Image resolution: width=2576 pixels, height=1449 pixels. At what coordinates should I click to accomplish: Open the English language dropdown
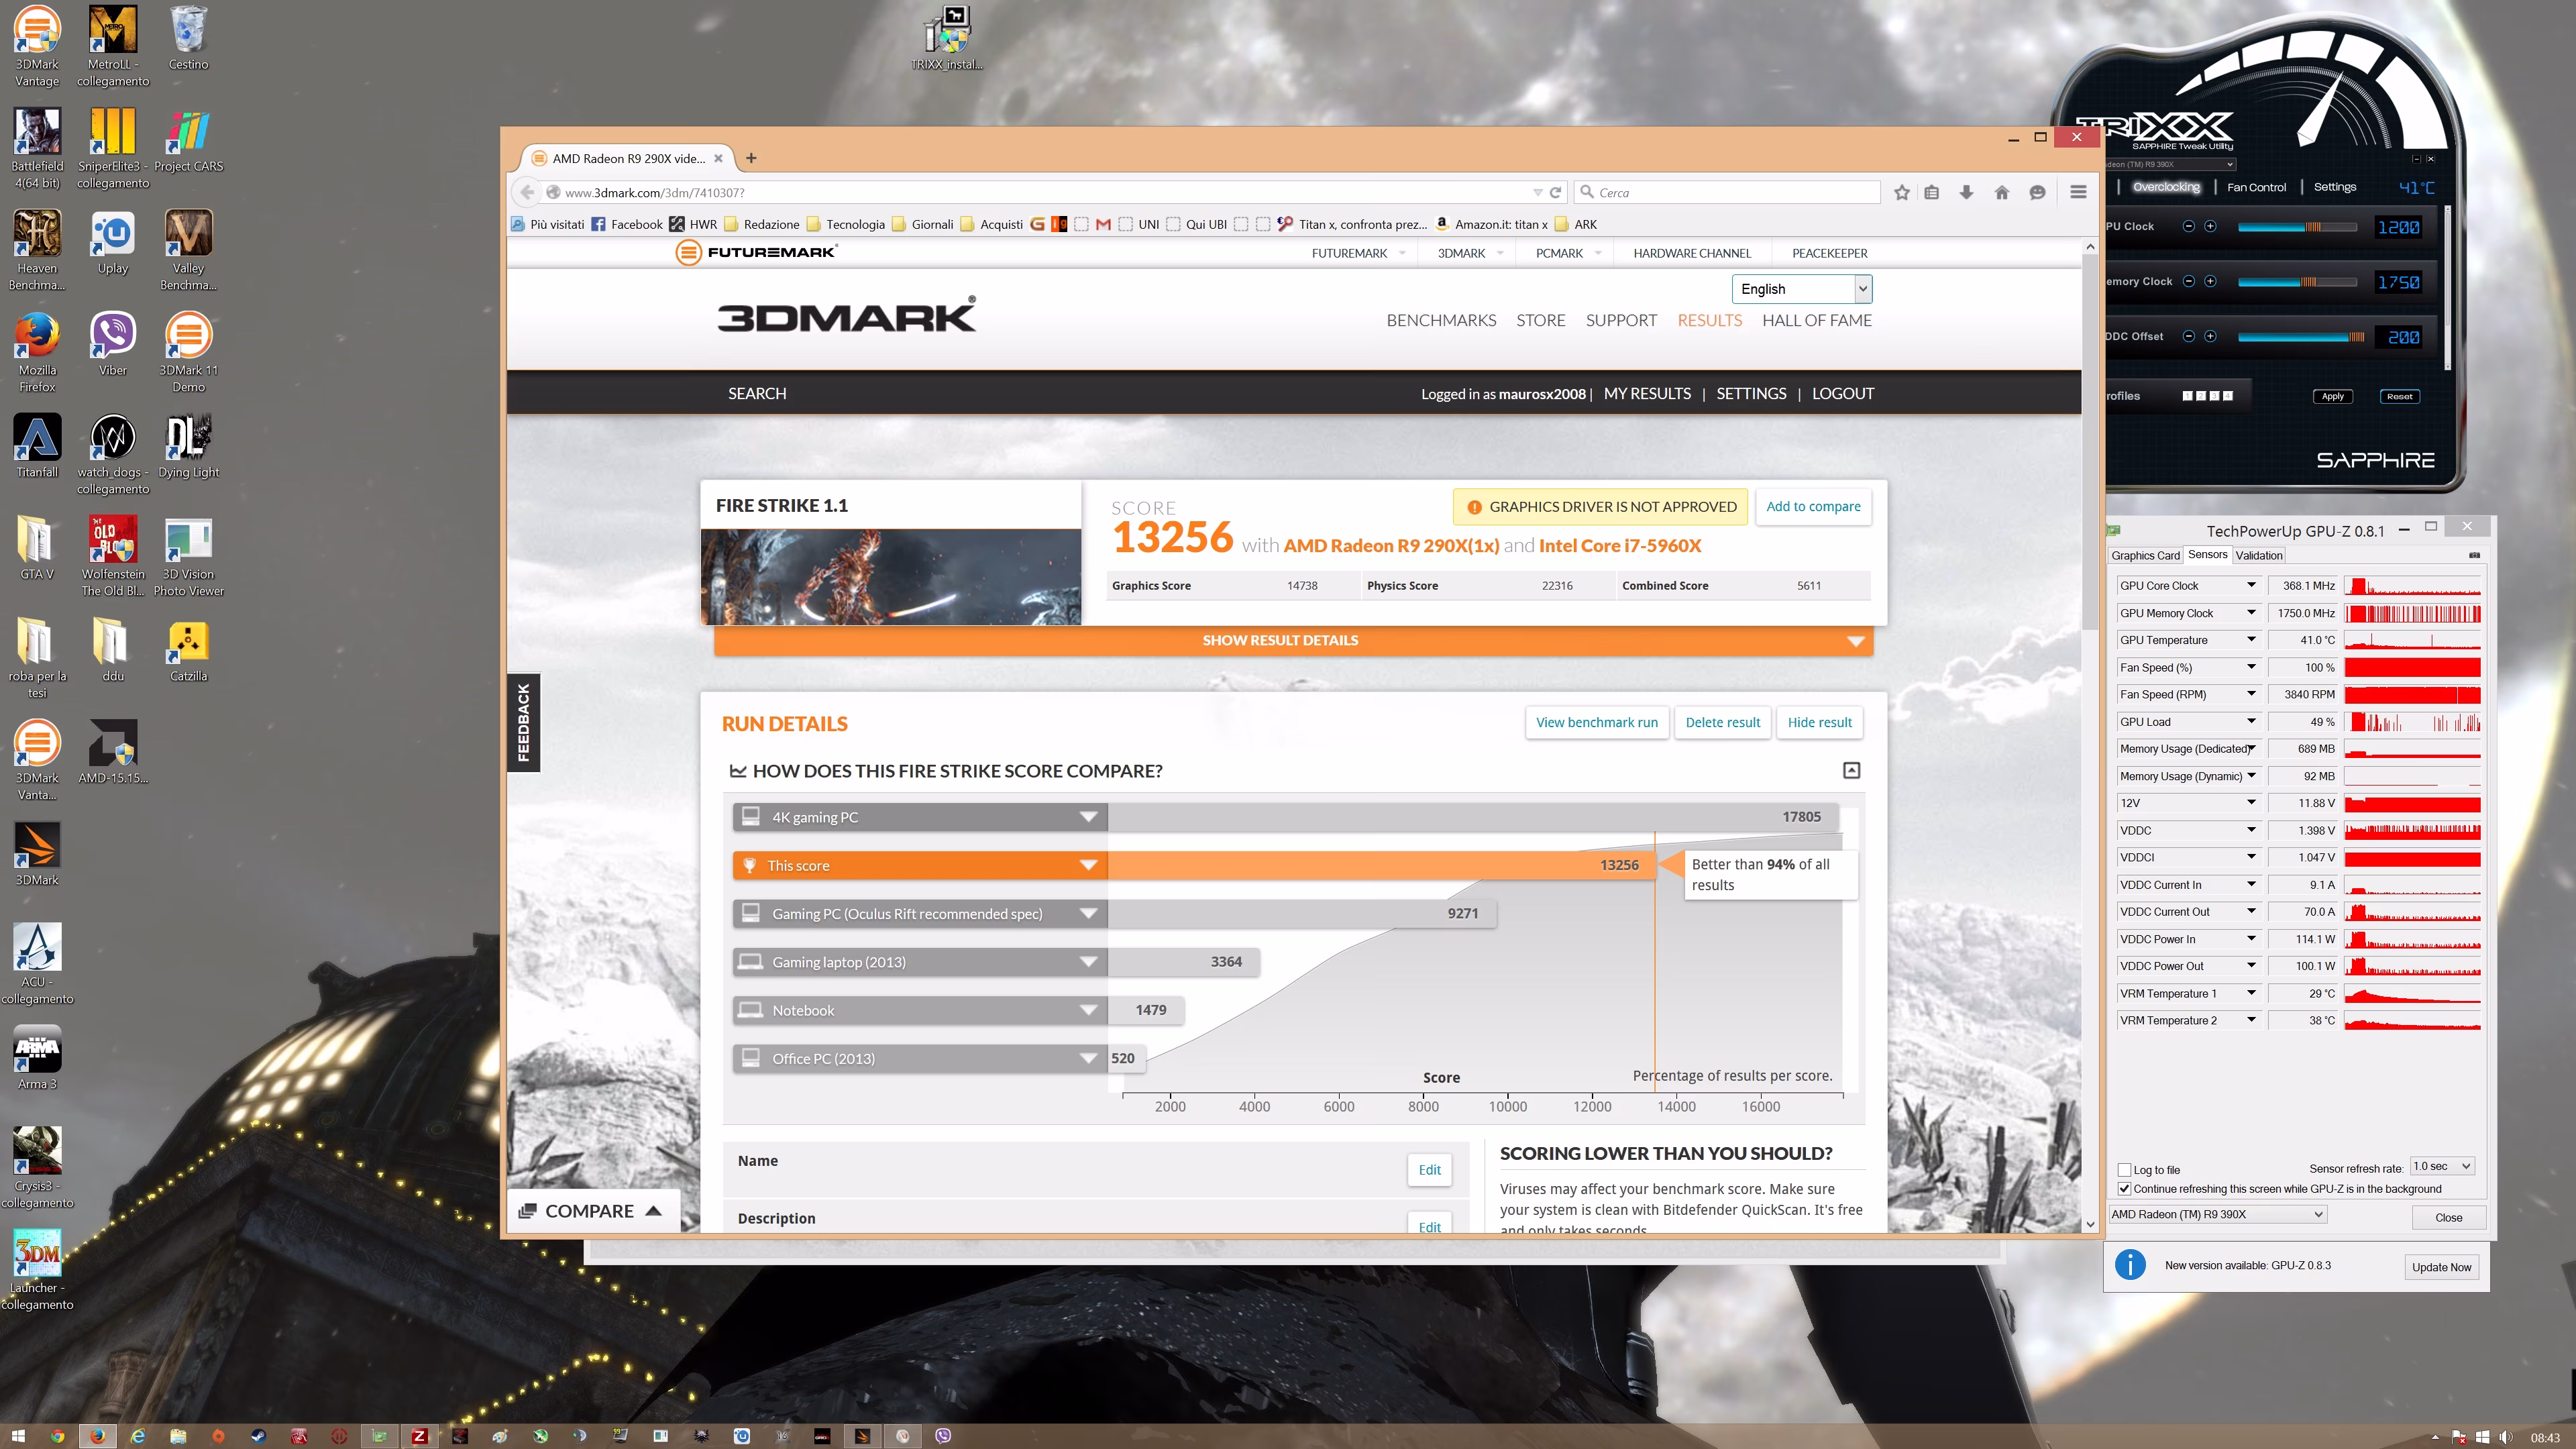click(1802, 289)
